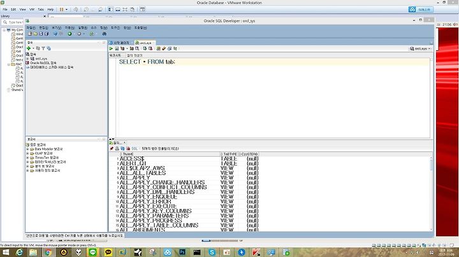
Task: Click the Windows Start button
Action: [x=5, y=252]
